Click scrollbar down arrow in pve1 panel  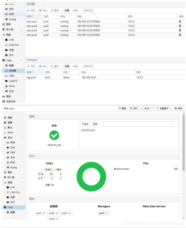pos(183,218)
